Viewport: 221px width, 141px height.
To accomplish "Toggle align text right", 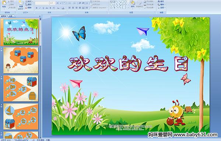I will point(77,8).
